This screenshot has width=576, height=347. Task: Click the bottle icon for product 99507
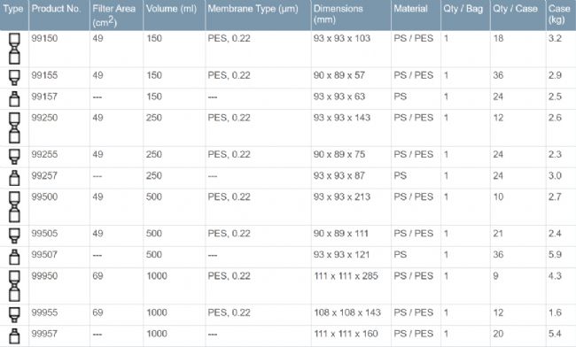tap(14, 257)
